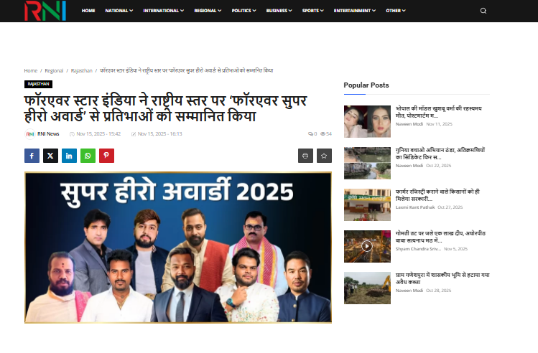The image size is (538, 353).
Task: Open the Bhopal model popular post thumbnail
Action: [x=366, y=121]
